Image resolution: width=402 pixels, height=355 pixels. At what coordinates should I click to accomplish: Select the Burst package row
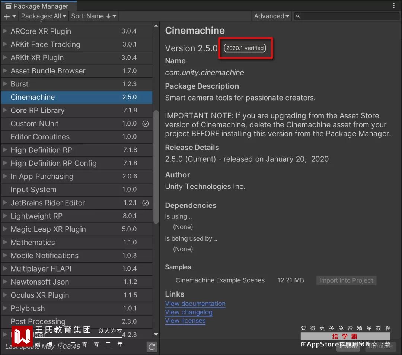point(77,84)
